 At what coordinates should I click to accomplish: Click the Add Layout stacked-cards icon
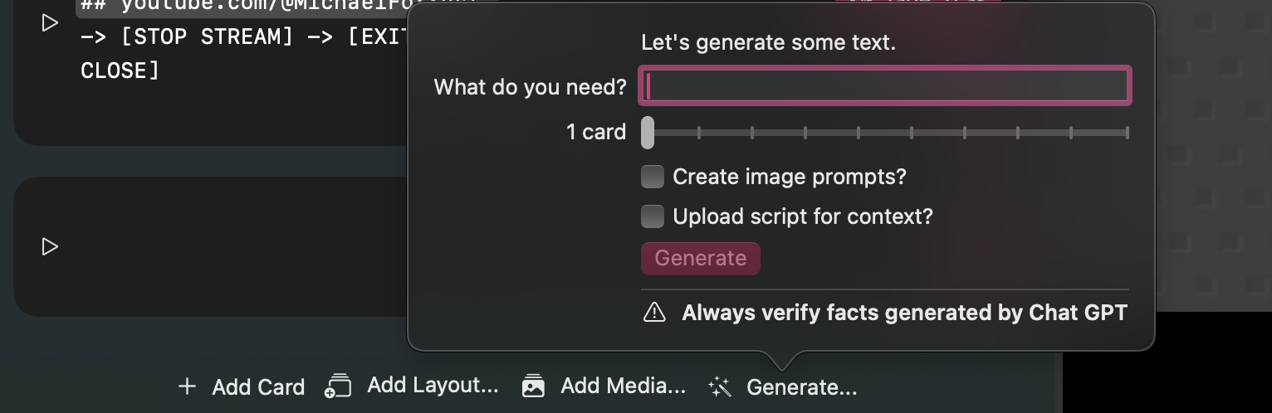pos(339,386)
